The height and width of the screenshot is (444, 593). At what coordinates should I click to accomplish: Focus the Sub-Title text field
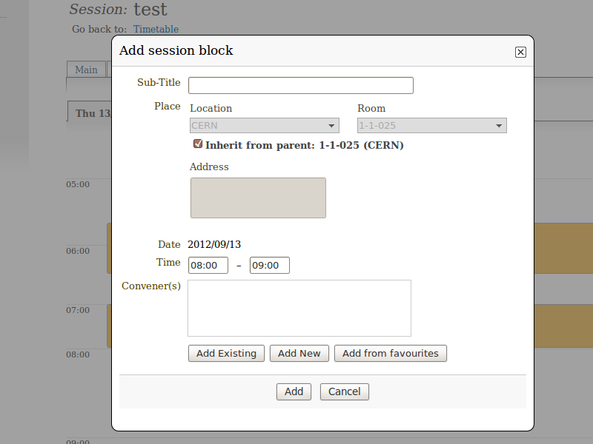click(x=301, y=85)
